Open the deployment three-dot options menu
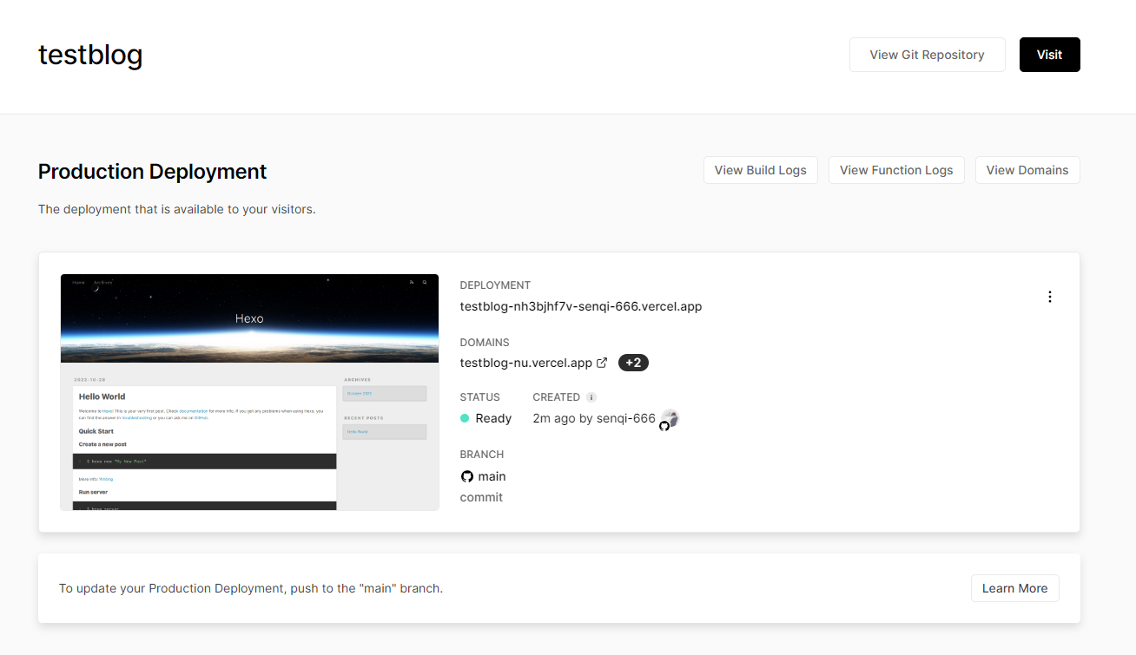This screenshot has width=1136, height=655. (x=1049, y=297)
